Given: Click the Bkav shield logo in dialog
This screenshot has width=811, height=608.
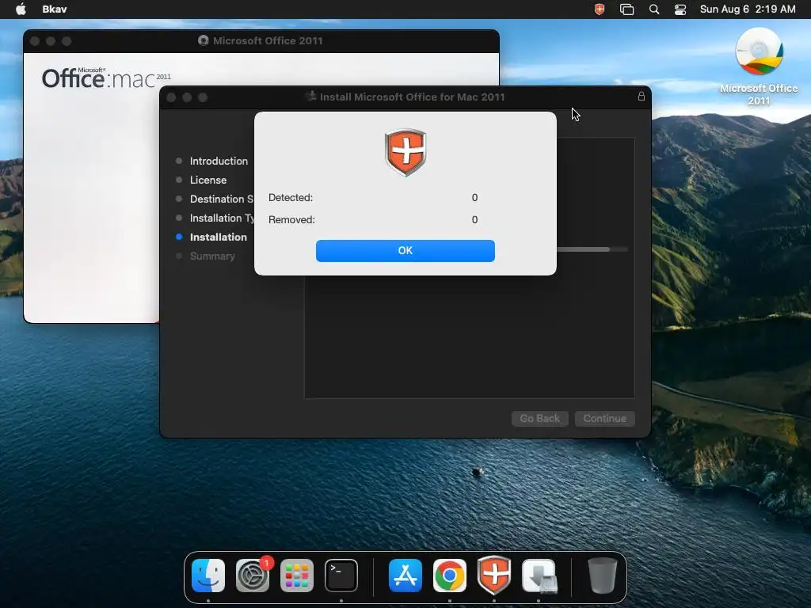Looking at the screenshot, I should tap(405, 153).
